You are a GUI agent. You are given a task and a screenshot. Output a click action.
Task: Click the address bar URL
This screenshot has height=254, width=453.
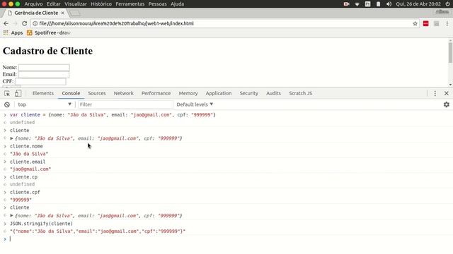[116, 23]
